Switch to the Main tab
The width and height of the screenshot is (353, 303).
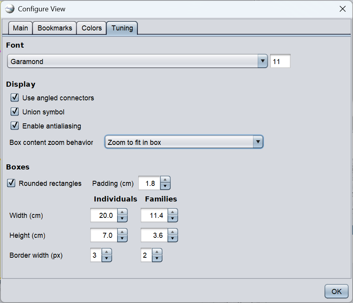point(20,28)
